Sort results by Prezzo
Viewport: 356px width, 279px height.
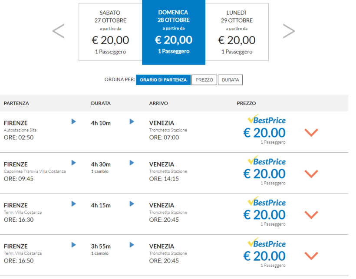tap(204, 80)
